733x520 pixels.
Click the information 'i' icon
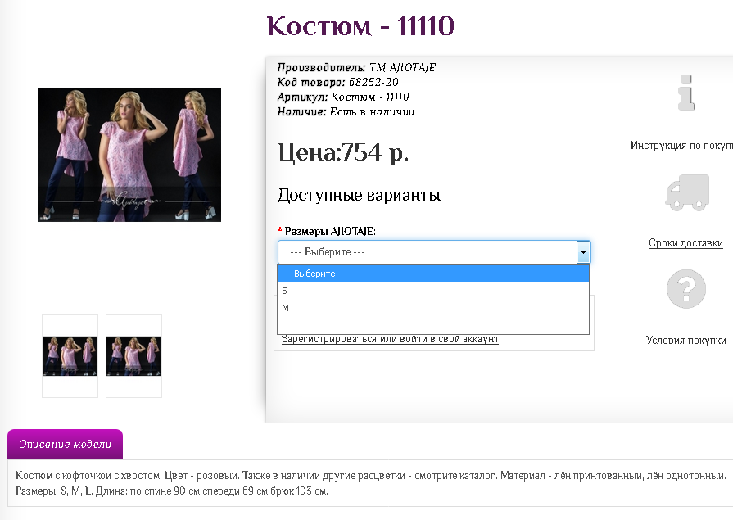click(x=686, y=93)
